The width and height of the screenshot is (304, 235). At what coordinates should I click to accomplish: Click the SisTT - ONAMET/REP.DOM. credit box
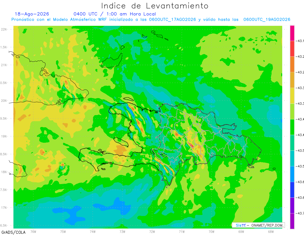[258, 225]
